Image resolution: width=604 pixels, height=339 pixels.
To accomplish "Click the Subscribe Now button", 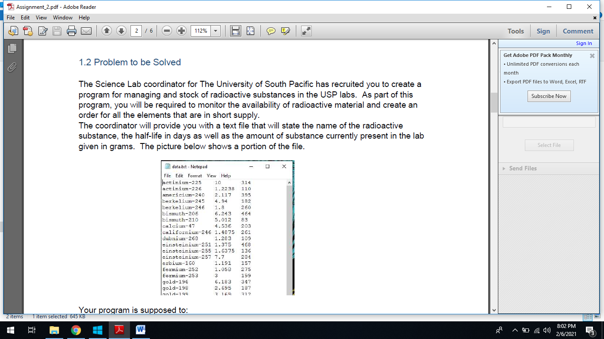I will [x=549, y=96].
